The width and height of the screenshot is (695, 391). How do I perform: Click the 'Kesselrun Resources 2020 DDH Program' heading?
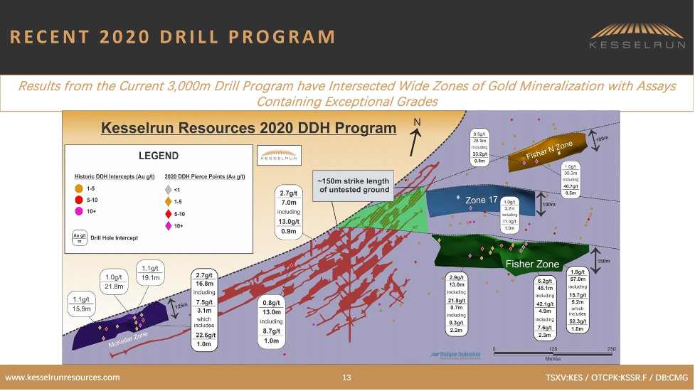pos(249,128)
